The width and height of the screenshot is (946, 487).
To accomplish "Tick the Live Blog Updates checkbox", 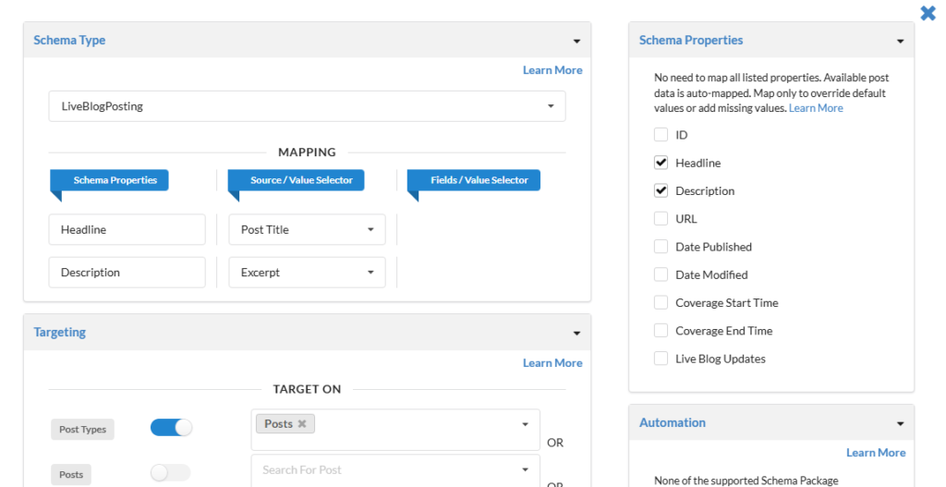I will [661, 359].
